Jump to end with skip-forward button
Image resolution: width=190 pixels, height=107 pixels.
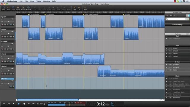click(x=33, y=104)
